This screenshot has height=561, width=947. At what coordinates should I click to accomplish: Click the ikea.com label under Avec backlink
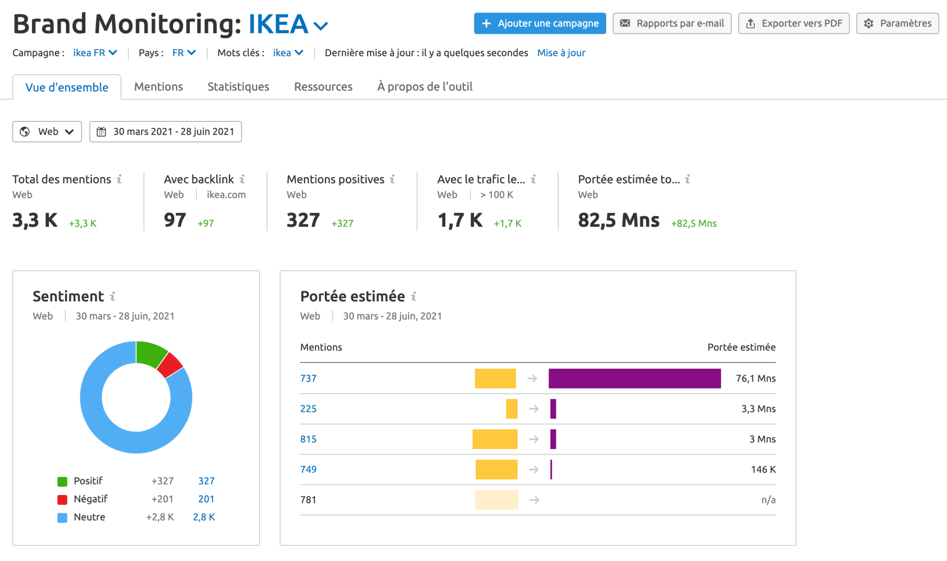(226, 195)
